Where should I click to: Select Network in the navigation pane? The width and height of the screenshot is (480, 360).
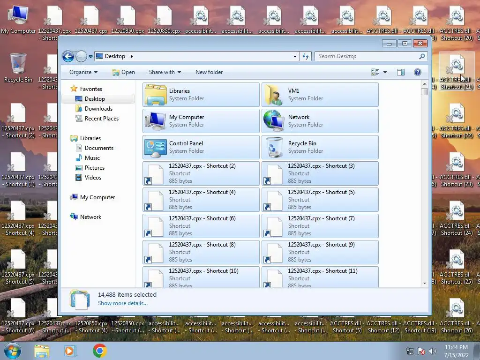90,217
